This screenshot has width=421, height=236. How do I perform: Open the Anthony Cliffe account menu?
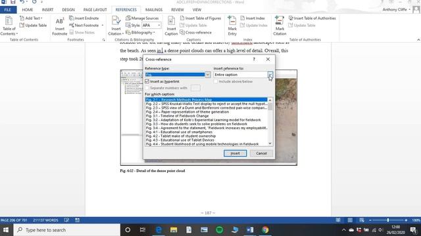click(396, 9)
